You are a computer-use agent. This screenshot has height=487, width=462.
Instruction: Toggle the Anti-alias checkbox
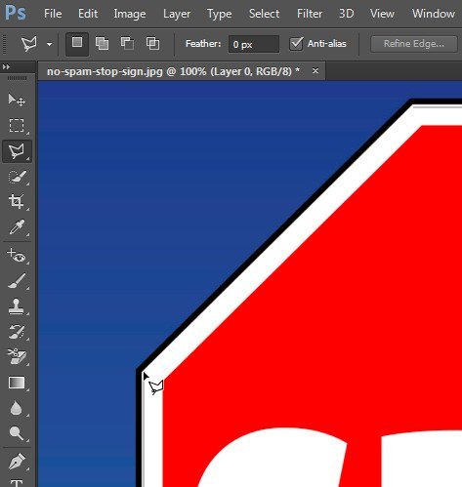click(296, 44)
